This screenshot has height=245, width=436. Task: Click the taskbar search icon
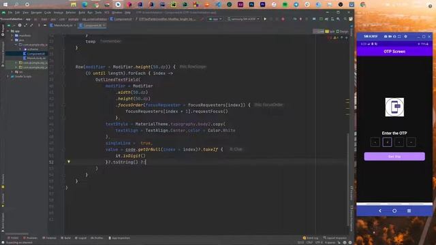coord(16,5)
